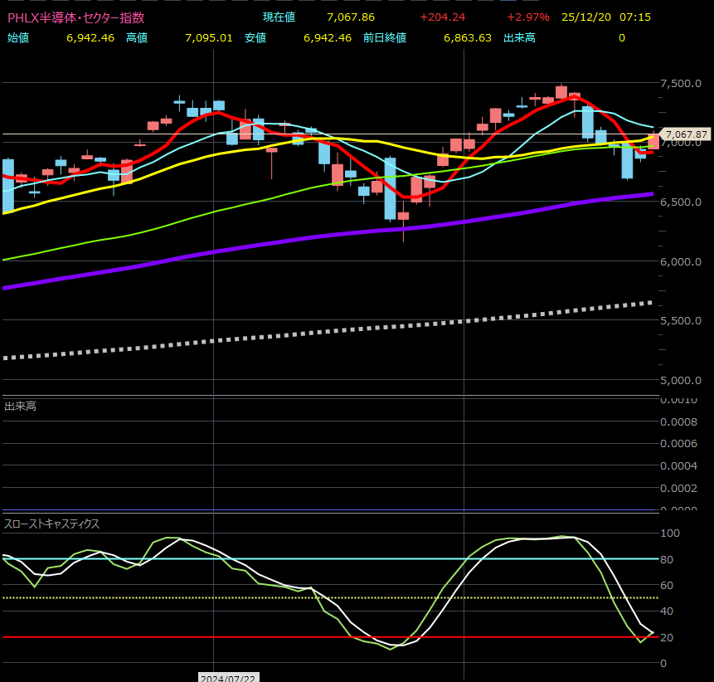Click the 6,500.0 price axis label
714x682 pixels.
[680, 202]
